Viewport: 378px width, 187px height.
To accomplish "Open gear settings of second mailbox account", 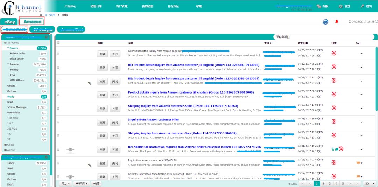I will tap(46, 157).
